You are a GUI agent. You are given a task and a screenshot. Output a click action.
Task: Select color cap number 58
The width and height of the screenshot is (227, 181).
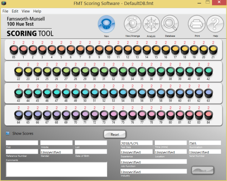[x=161, y=93]
